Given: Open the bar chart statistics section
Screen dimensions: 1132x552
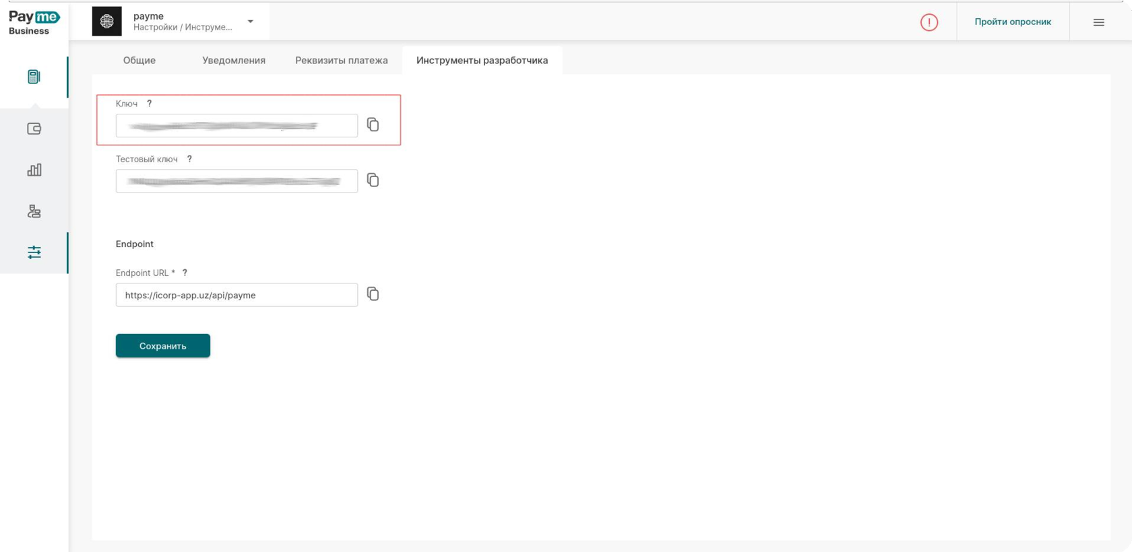Looking at the screenshot, I should (x=34, y=170).
